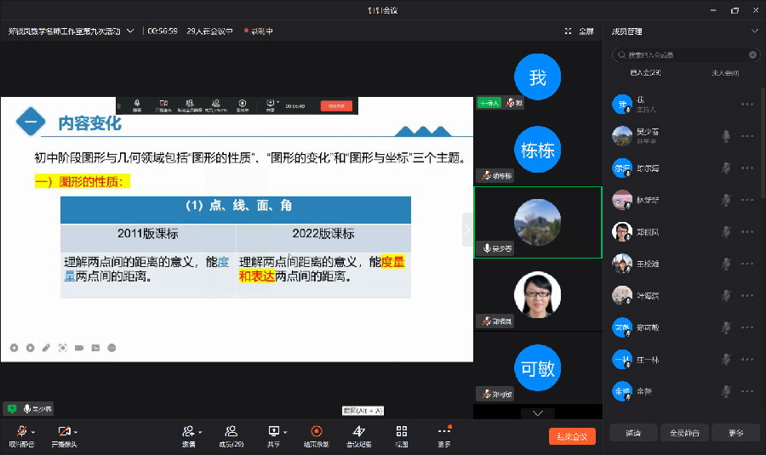Image resolution: width=766 pixels, height=455 pixels.
Task: Switch to the 未入会 not-joined tab
Action: (x=724, y=73)
